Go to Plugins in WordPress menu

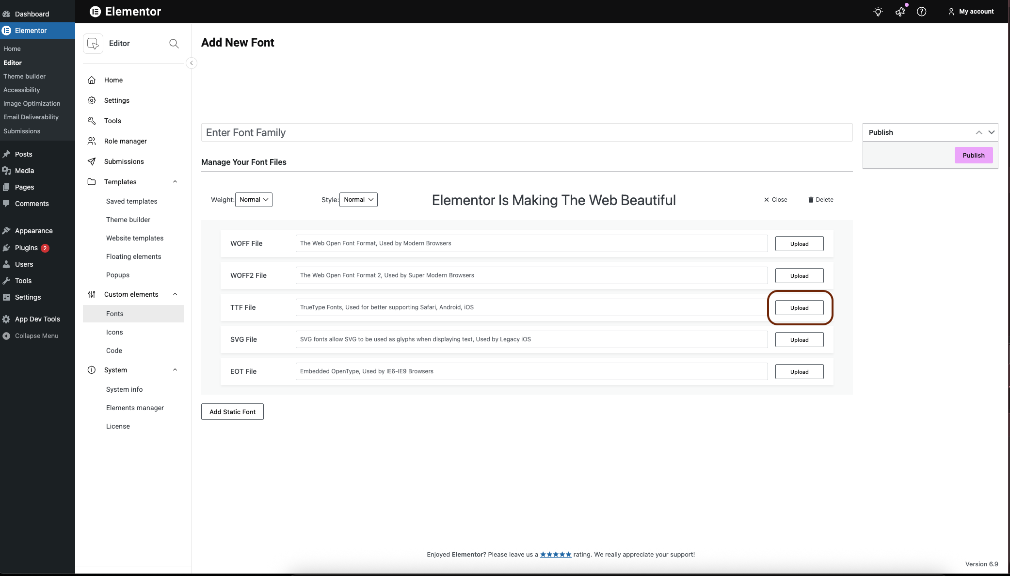tap(26, 248)
